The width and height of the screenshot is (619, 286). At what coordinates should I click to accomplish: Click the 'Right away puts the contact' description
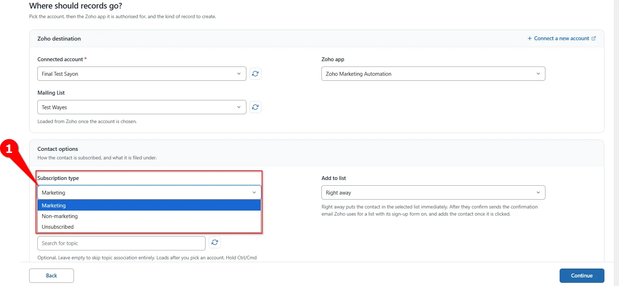click(429, 210)
